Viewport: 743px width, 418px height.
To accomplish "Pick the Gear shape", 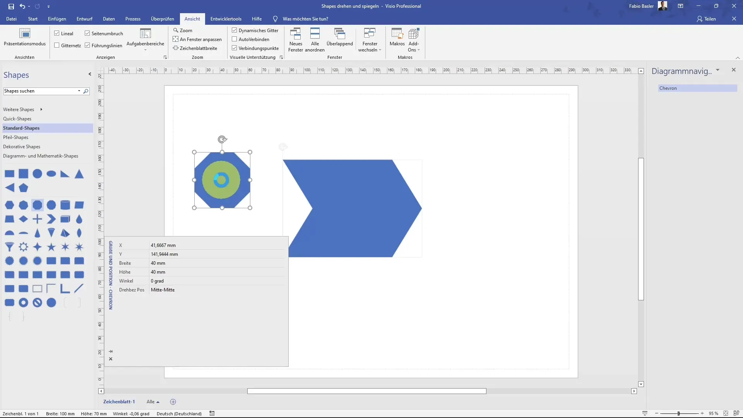I will pos(23,247).
